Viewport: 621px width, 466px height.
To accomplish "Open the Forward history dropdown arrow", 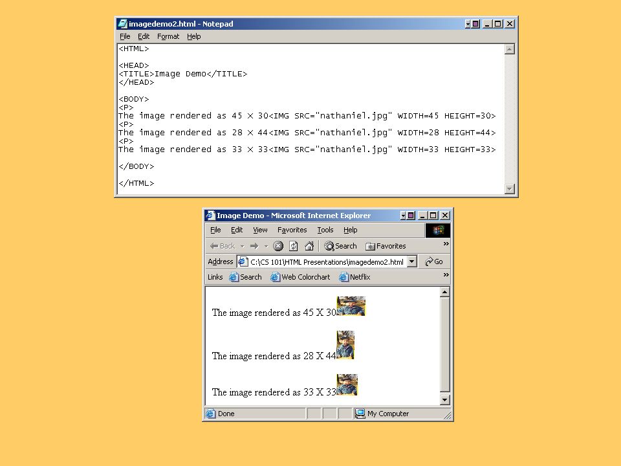I will click(266, 246).
